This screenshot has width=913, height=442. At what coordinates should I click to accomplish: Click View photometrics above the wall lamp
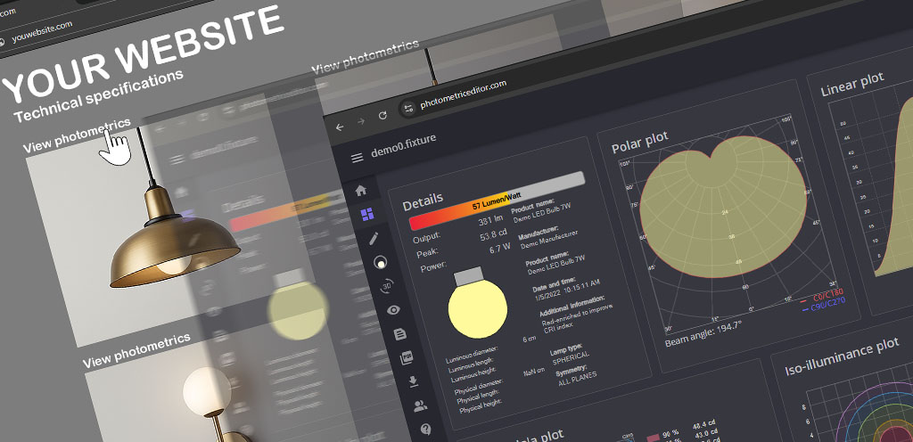pos(136,351)
